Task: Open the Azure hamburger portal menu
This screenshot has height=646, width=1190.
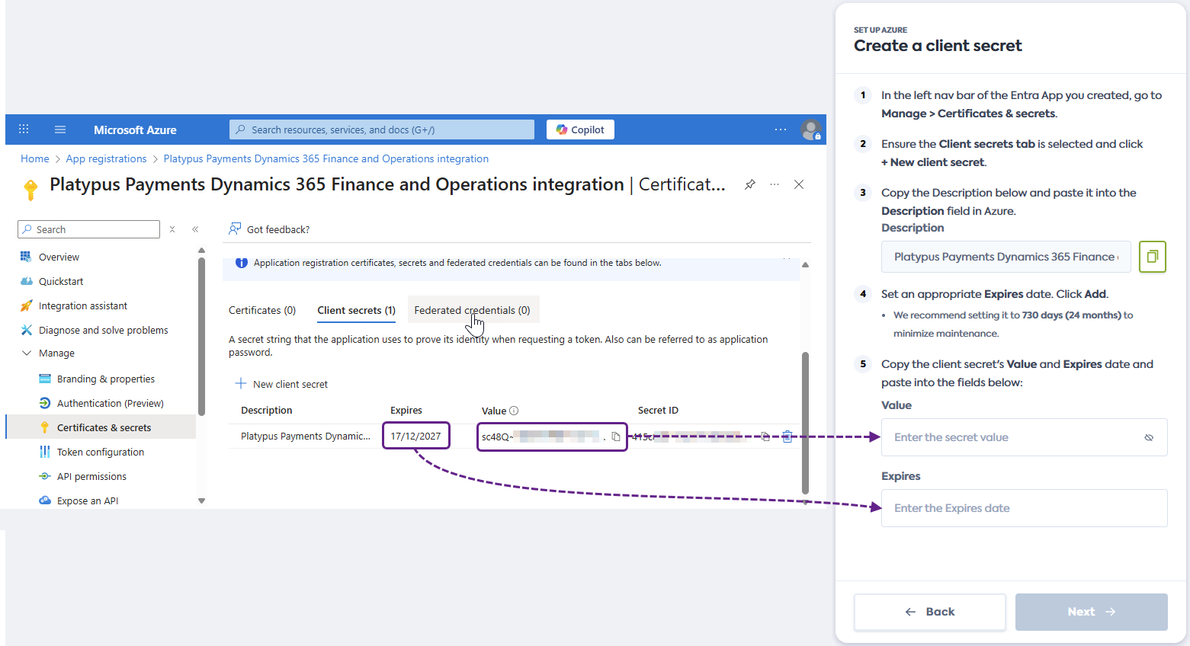Action: point(60,130)
